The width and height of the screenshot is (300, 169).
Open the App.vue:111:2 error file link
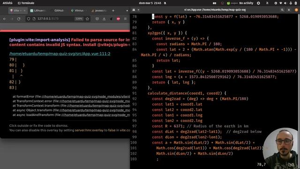(x=60, y=54)
